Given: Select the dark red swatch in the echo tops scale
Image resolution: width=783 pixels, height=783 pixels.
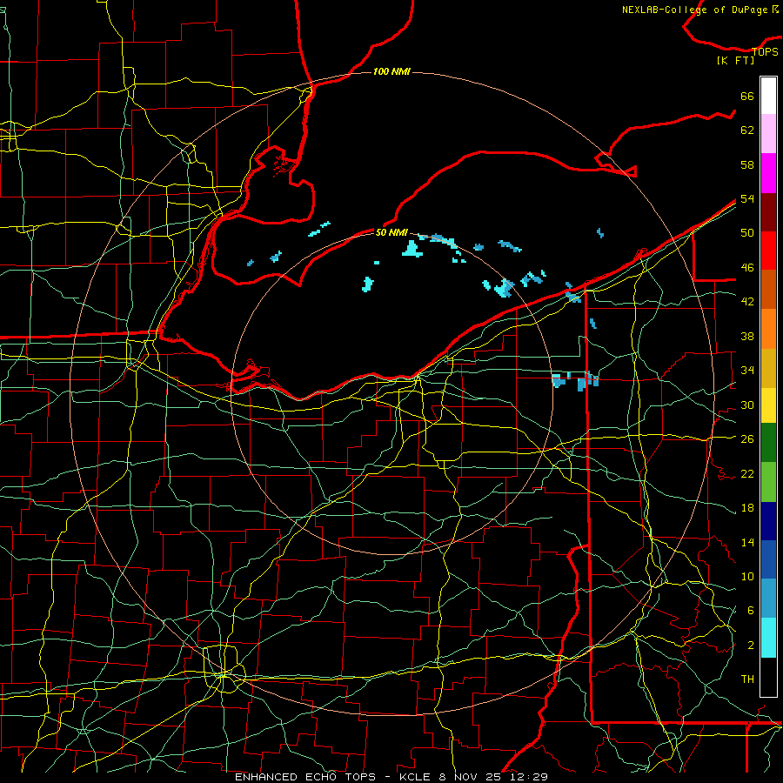Looking at the screenshot, I should (x=768, y=212).
